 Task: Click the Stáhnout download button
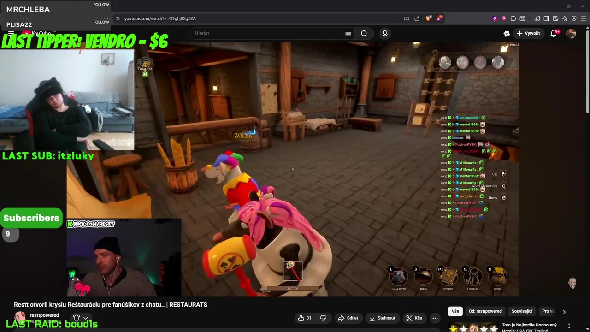click(382, 318)
